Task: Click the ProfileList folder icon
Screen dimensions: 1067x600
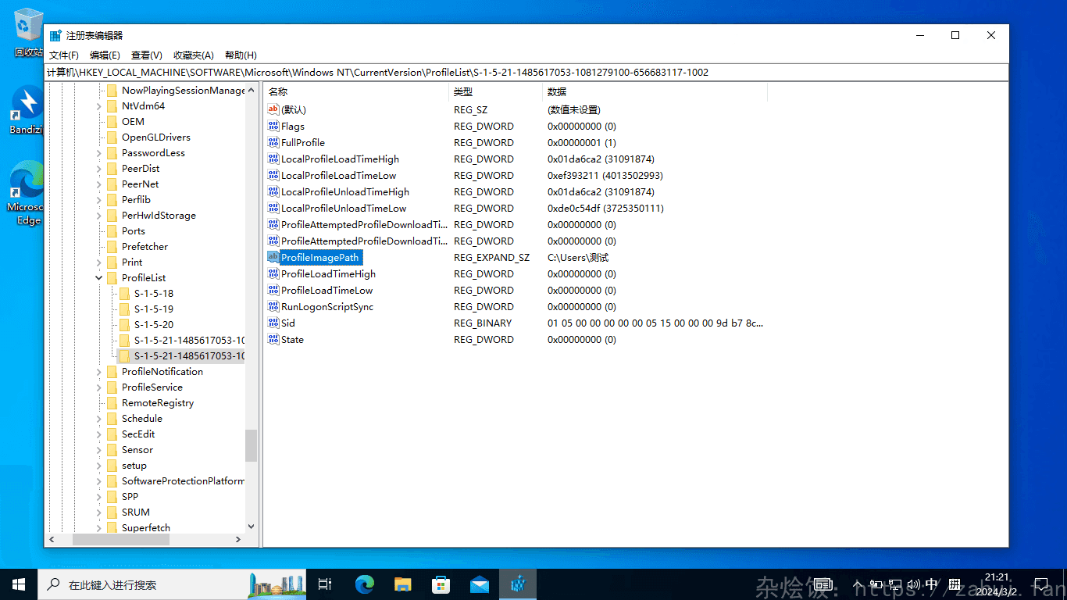Action: (x=112, y=278)
